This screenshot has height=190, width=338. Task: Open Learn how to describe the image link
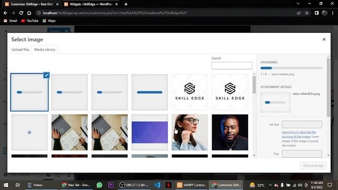pos(299,134)
